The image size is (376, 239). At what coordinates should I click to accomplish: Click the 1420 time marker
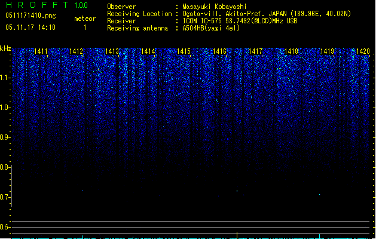pyautogui.click(x=363, y=51)
